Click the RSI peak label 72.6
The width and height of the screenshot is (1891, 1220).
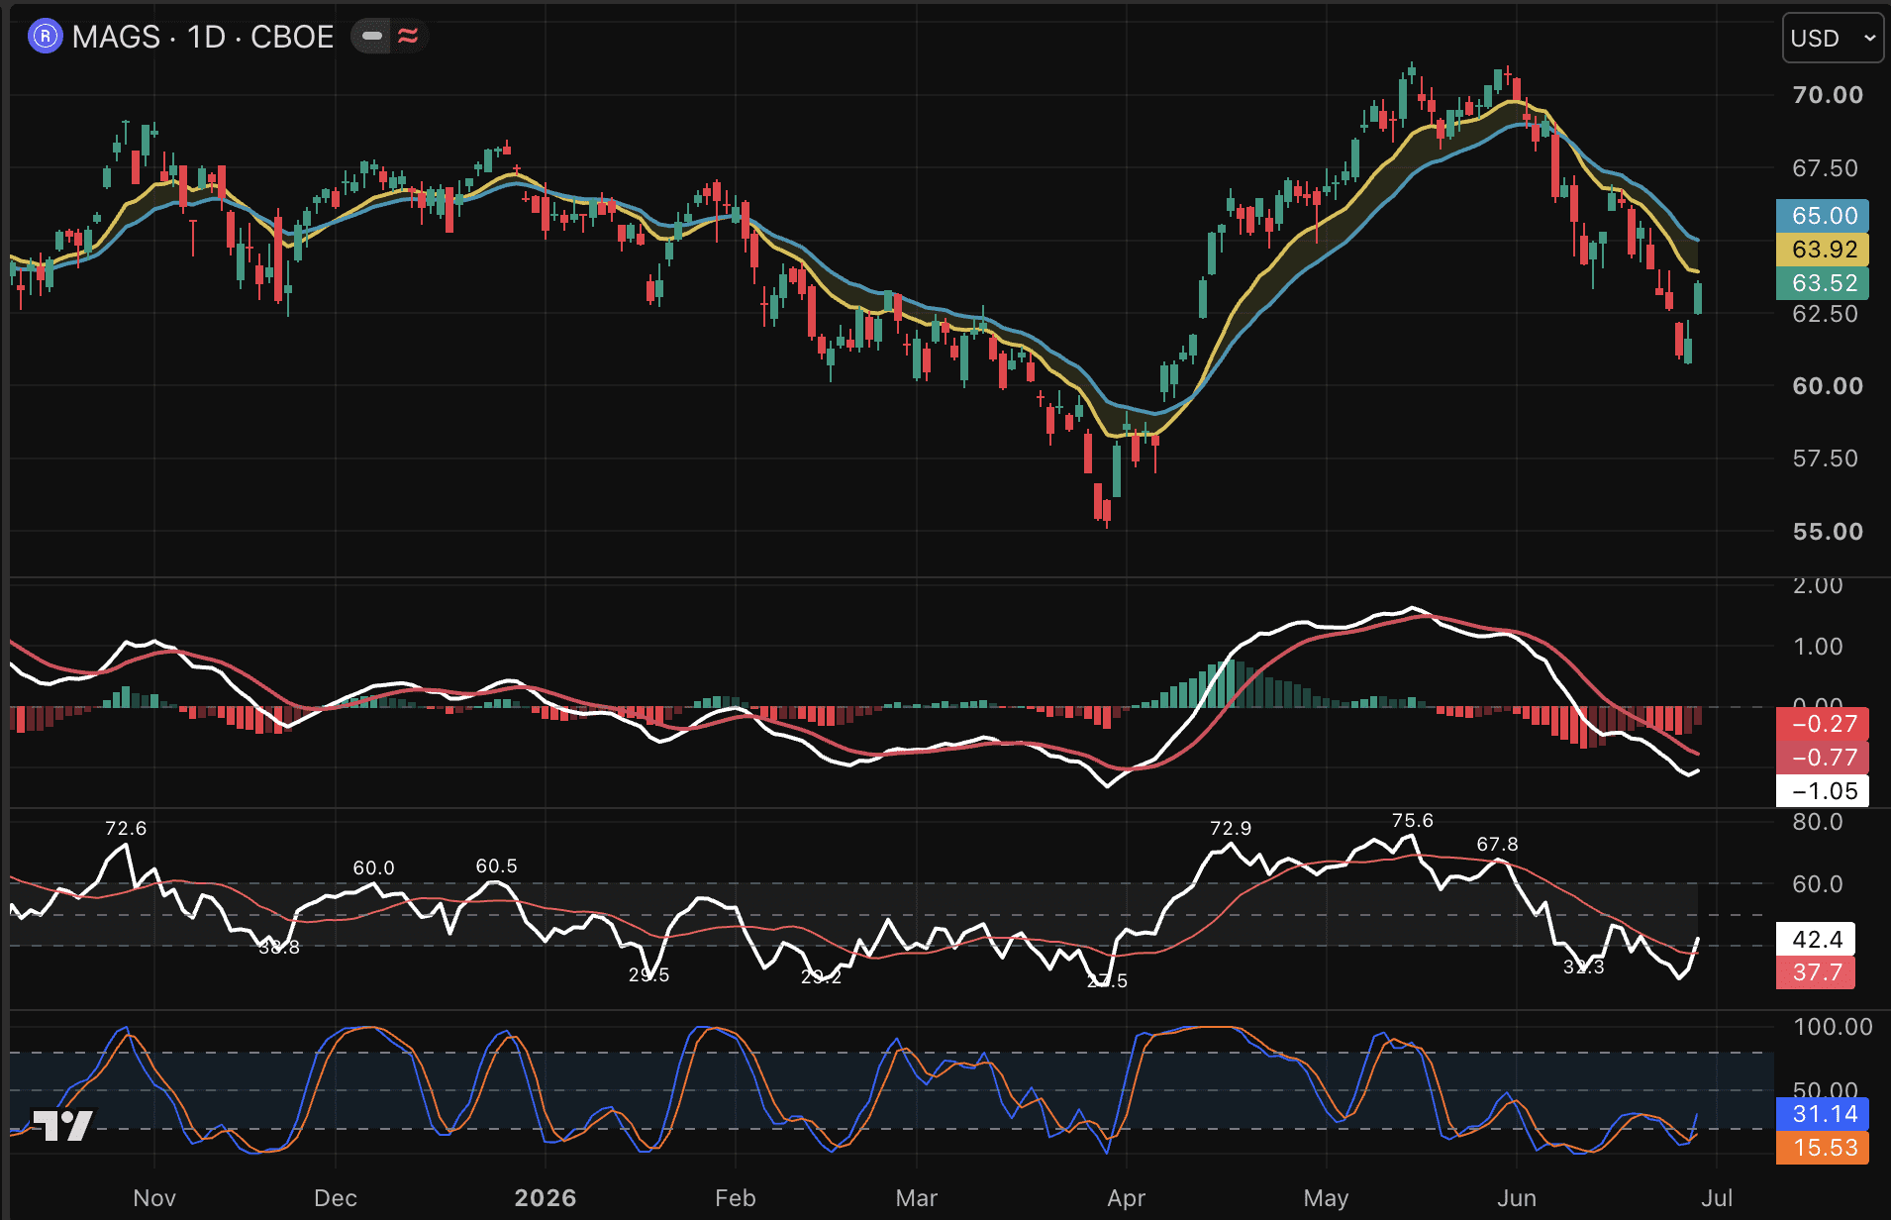pos(126,828)
